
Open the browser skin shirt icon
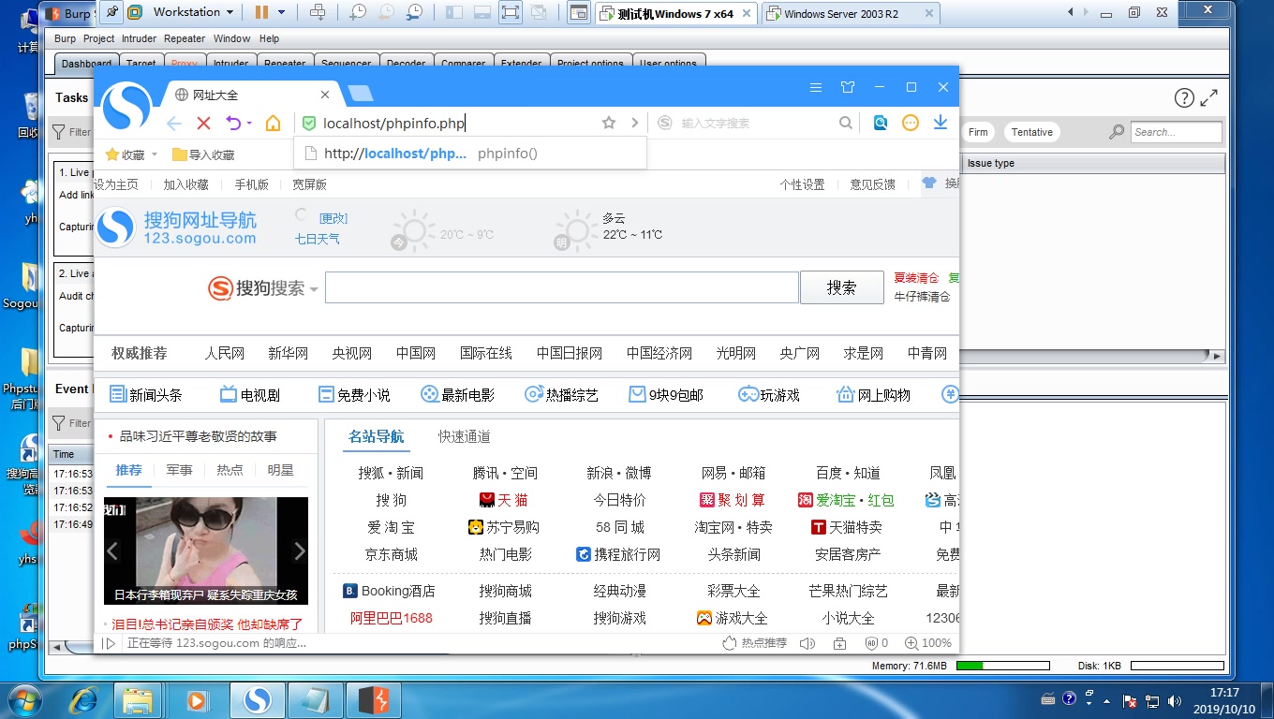pyautogui.click(x=848, y=87)
